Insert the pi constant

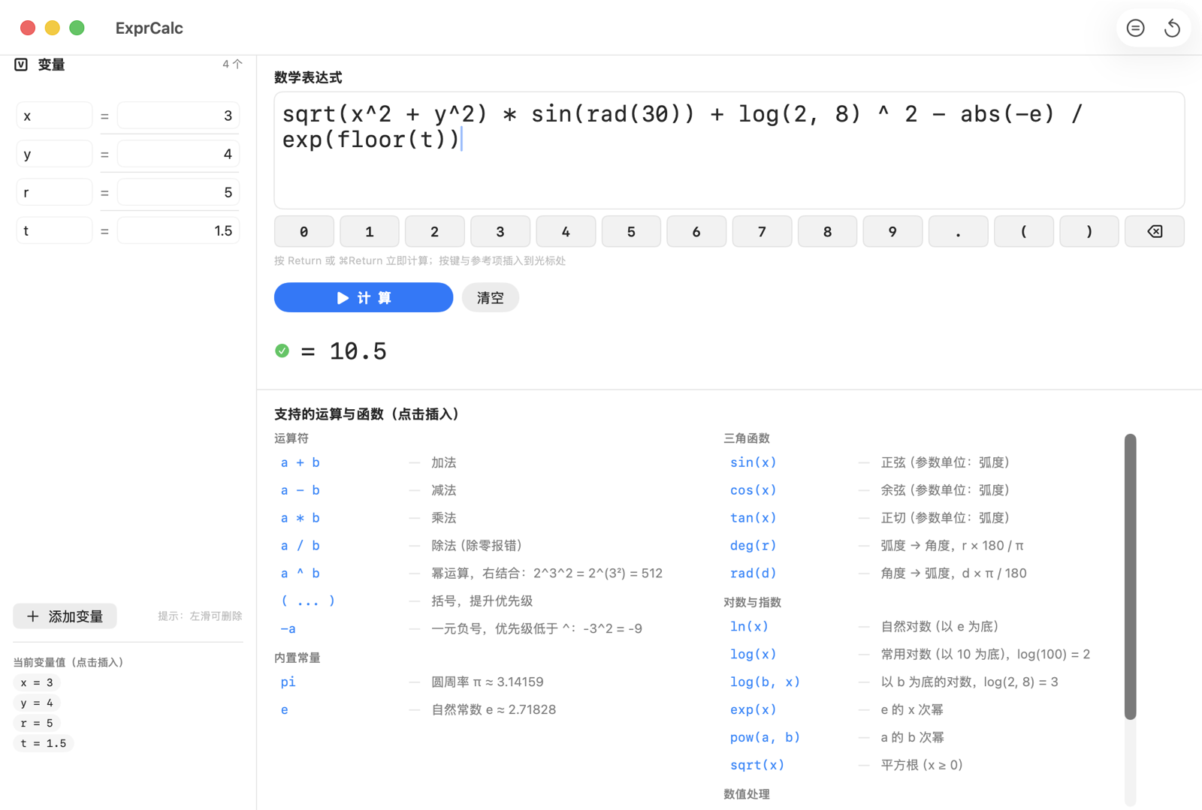tap(288, 682)
